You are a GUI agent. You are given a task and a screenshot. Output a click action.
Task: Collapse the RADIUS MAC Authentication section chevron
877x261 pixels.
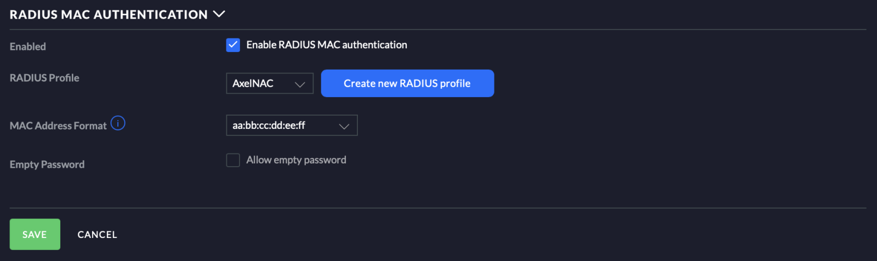coord(219,14)
